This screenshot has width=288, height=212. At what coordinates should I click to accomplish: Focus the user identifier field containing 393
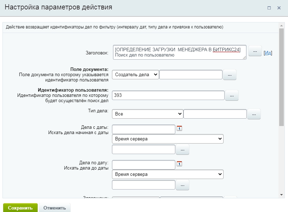168,95
